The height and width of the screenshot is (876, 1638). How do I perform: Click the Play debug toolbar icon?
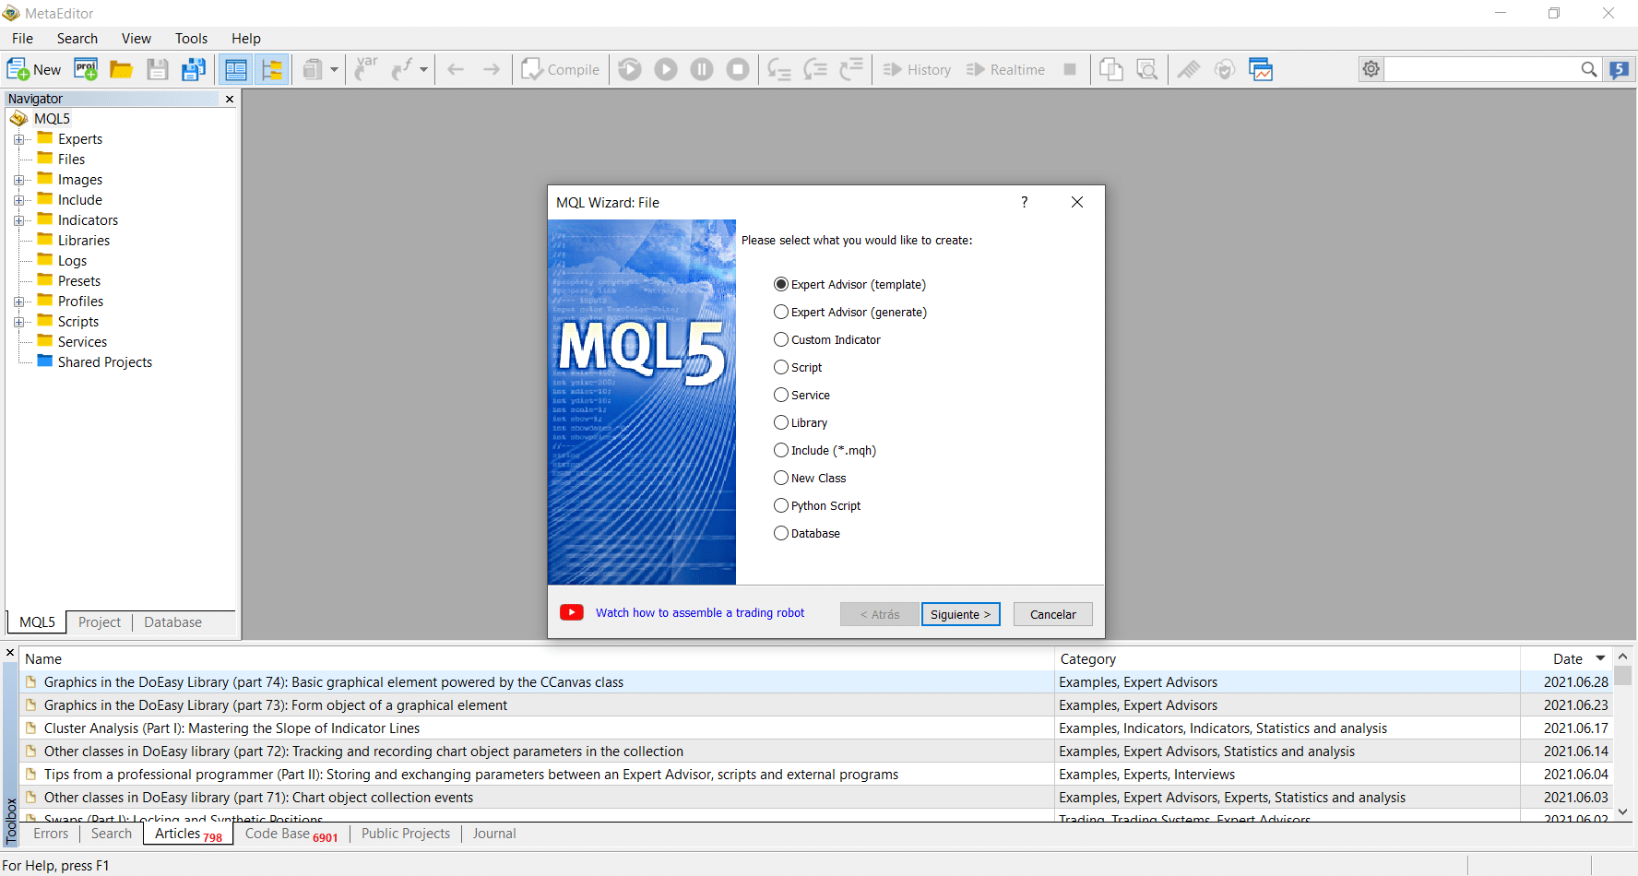point(666,69)
